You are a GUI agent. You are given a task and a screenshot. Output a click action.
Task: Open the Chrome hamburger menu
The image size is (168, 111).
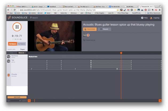pos(159,10)
